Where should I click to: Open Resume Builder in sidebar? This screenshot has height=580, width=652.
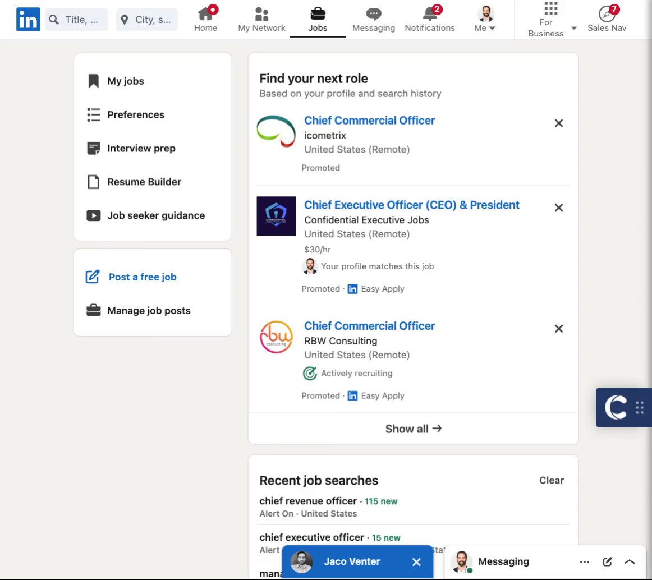(134, 182)
